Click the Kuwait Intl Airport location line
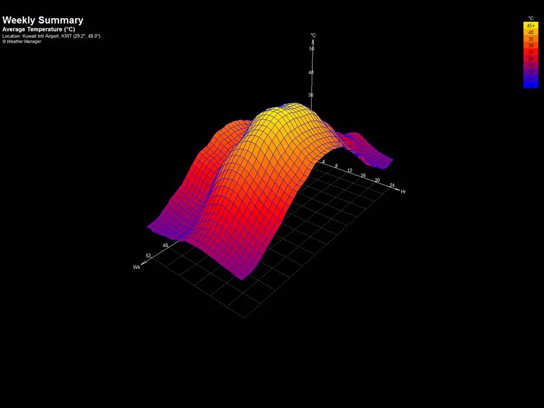The height and width of the screenshot is (408, 544). [x=52, y=36]
